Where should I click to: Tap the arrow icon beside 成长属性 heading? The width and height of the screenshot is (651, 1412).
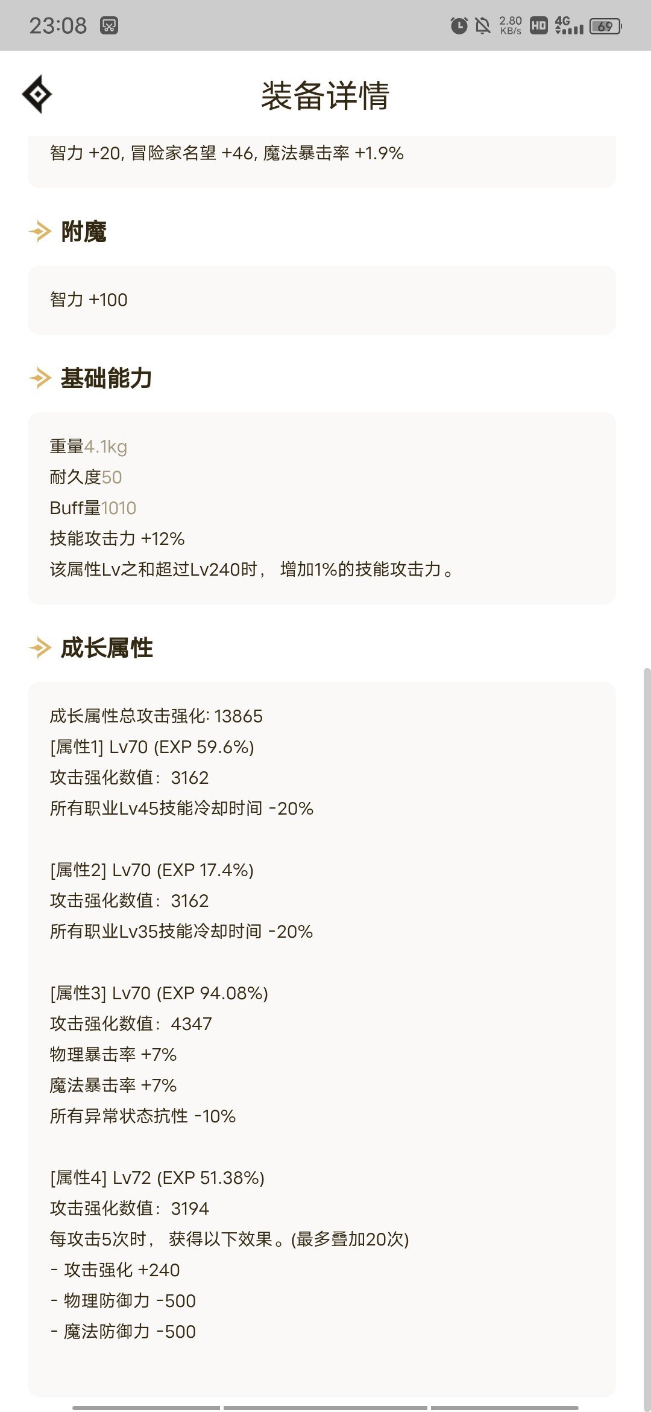40,647
